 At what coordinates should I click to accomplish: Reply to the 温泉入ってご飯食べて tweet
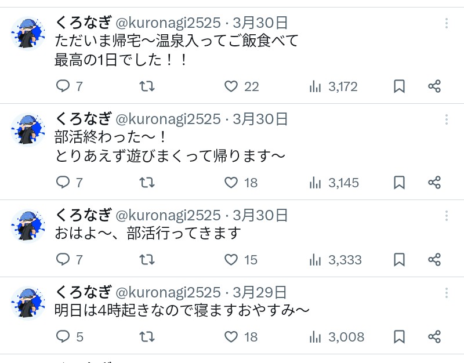pyautogui.click(x=63, y=86)
